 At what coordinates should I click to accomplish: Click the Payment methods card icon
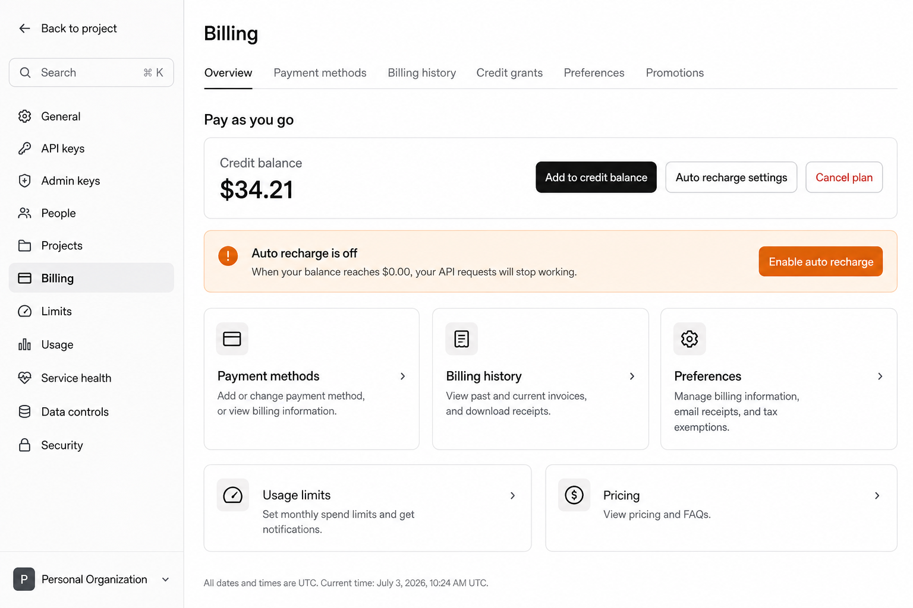pyautogui.click(x=232, y=338)
